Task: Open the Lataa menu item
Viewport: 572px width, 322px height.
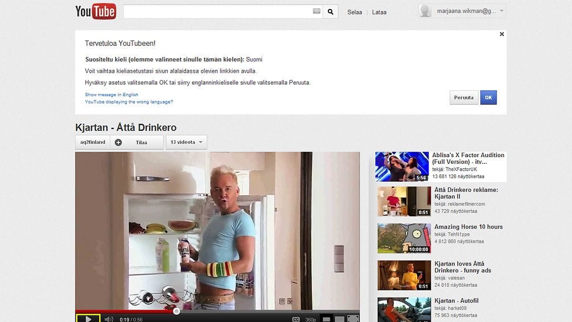Action: tap(379, 12)
